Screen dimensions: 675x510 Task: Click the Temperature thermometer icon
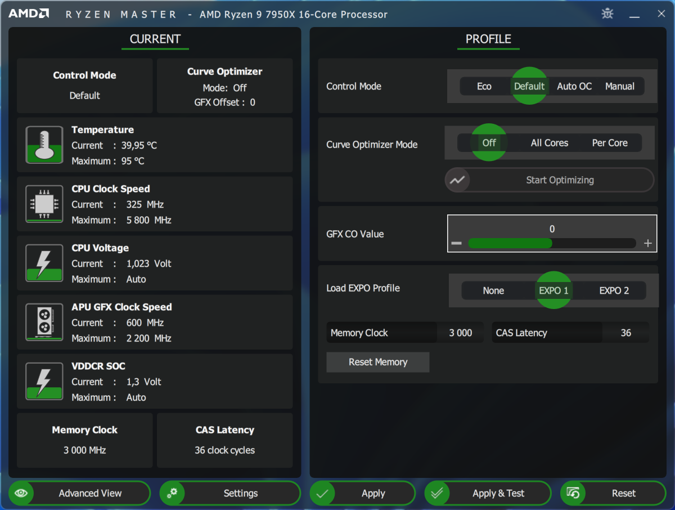tap(44, 145)
